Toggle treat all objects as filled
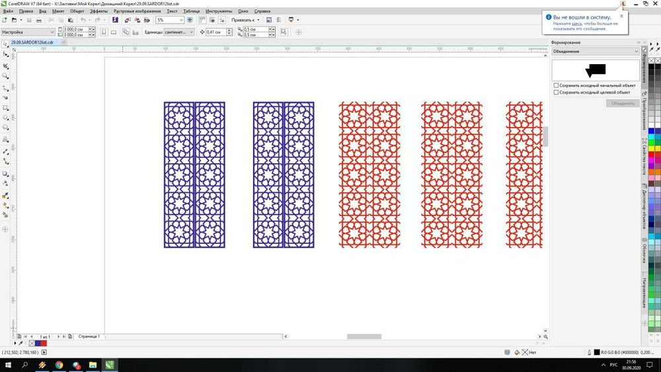 [x=284, y=32]
